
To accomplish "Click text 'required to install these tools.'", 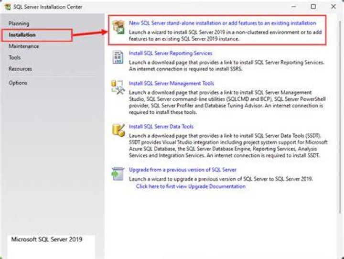I will coord(163,112).
